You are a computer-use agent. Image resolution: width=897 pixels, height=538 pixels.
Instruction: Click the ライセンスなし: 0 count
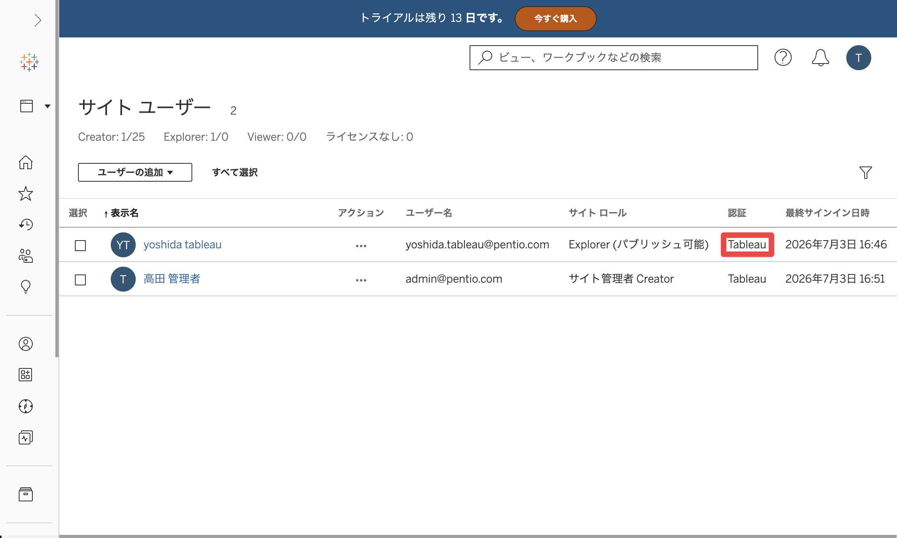[369, 137]
